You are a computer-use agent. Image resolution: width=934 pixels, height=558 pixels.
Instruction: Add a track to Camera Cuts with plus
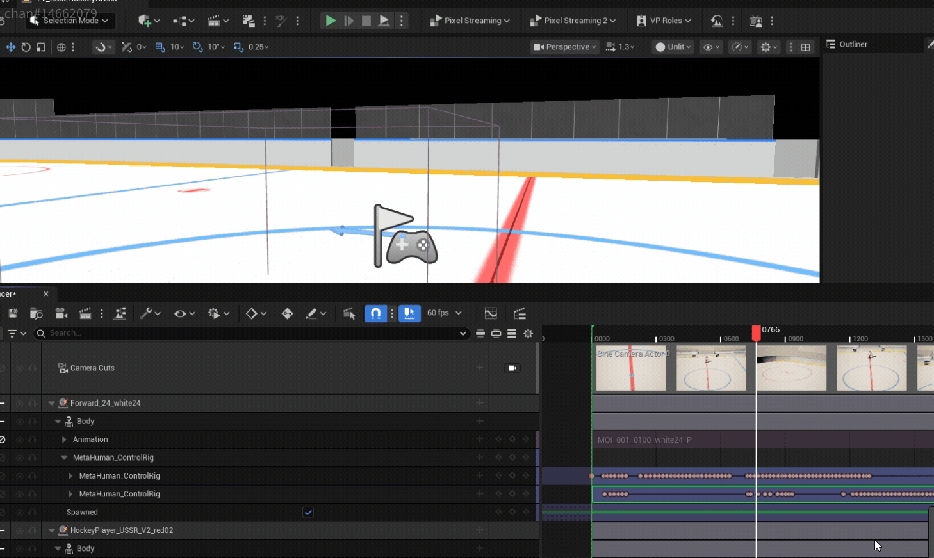pos(479,368)
